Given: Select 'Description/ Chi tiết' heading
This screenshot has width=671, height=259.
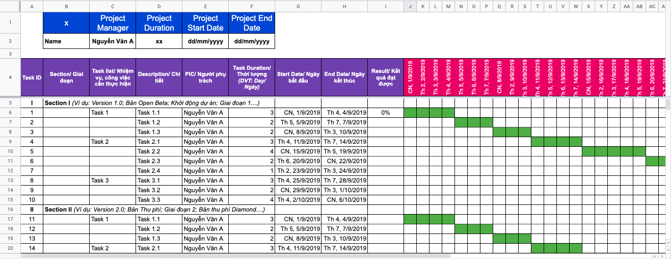Looking at the screenshot, I should click(159, 77).
